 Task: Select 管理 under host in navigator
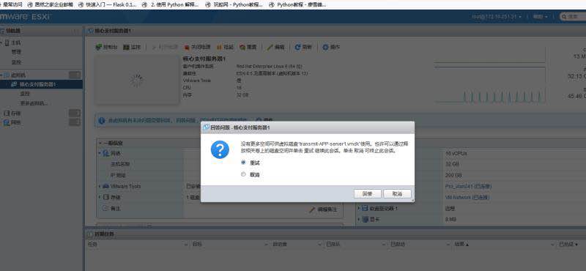[16, 52]
